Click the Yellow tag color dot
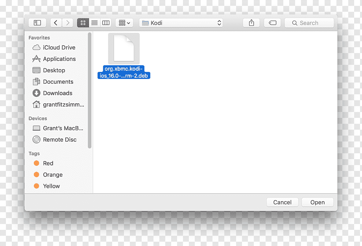This screenshot has height=246, width=362. [37, 186]
